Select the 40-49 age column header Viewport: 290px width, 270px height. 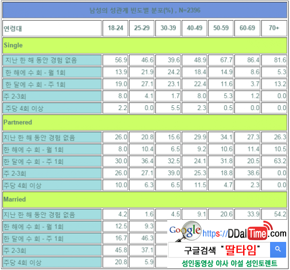[x=194, y=28]
